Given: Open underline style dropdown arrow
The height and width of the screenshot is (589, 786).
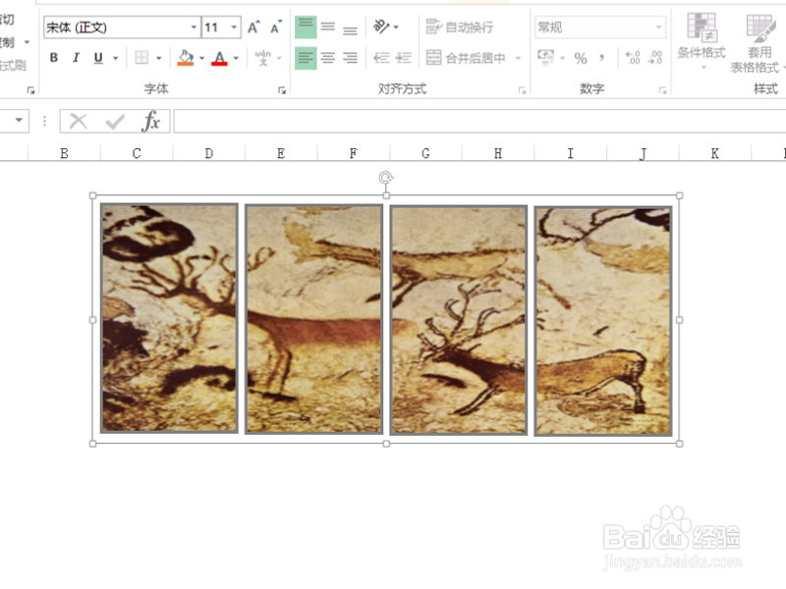Looking at the screenshot, I should click(115, 58).
